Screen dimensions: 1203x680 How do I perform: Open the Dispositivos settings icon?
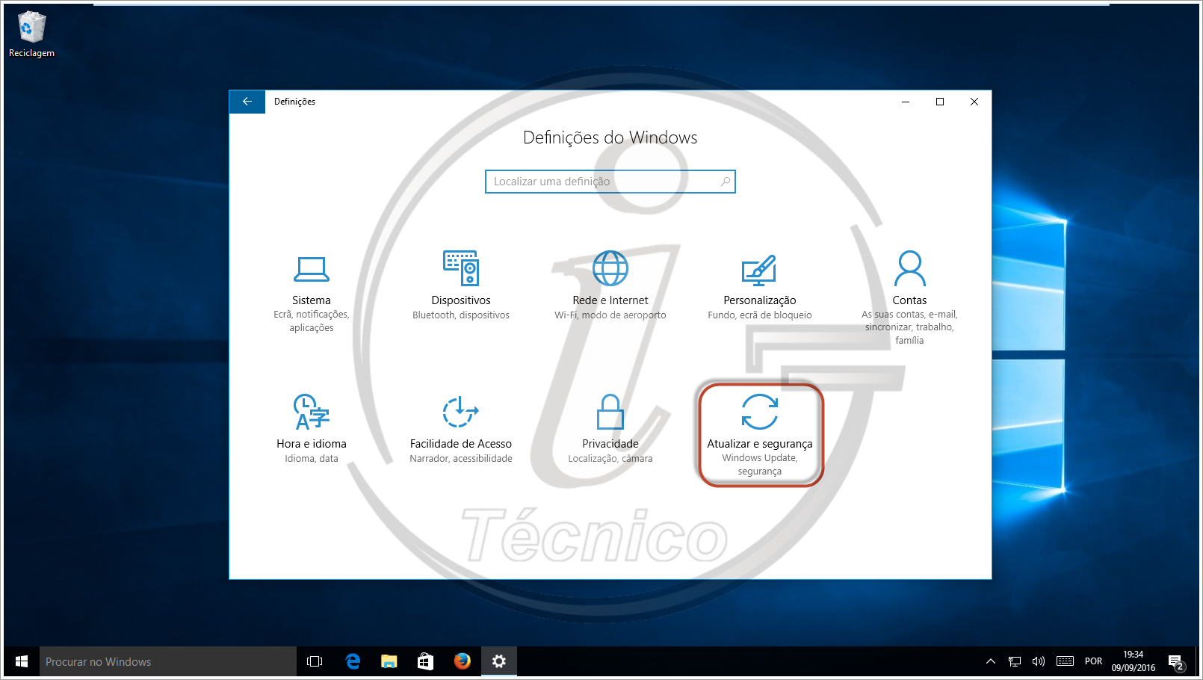point(461,268)
